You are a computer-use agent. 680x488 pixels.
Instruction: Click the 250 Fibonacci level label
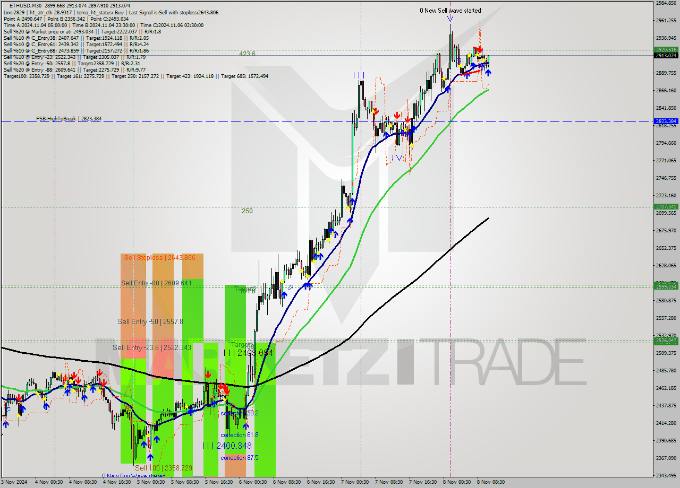(x=247, y=211)
